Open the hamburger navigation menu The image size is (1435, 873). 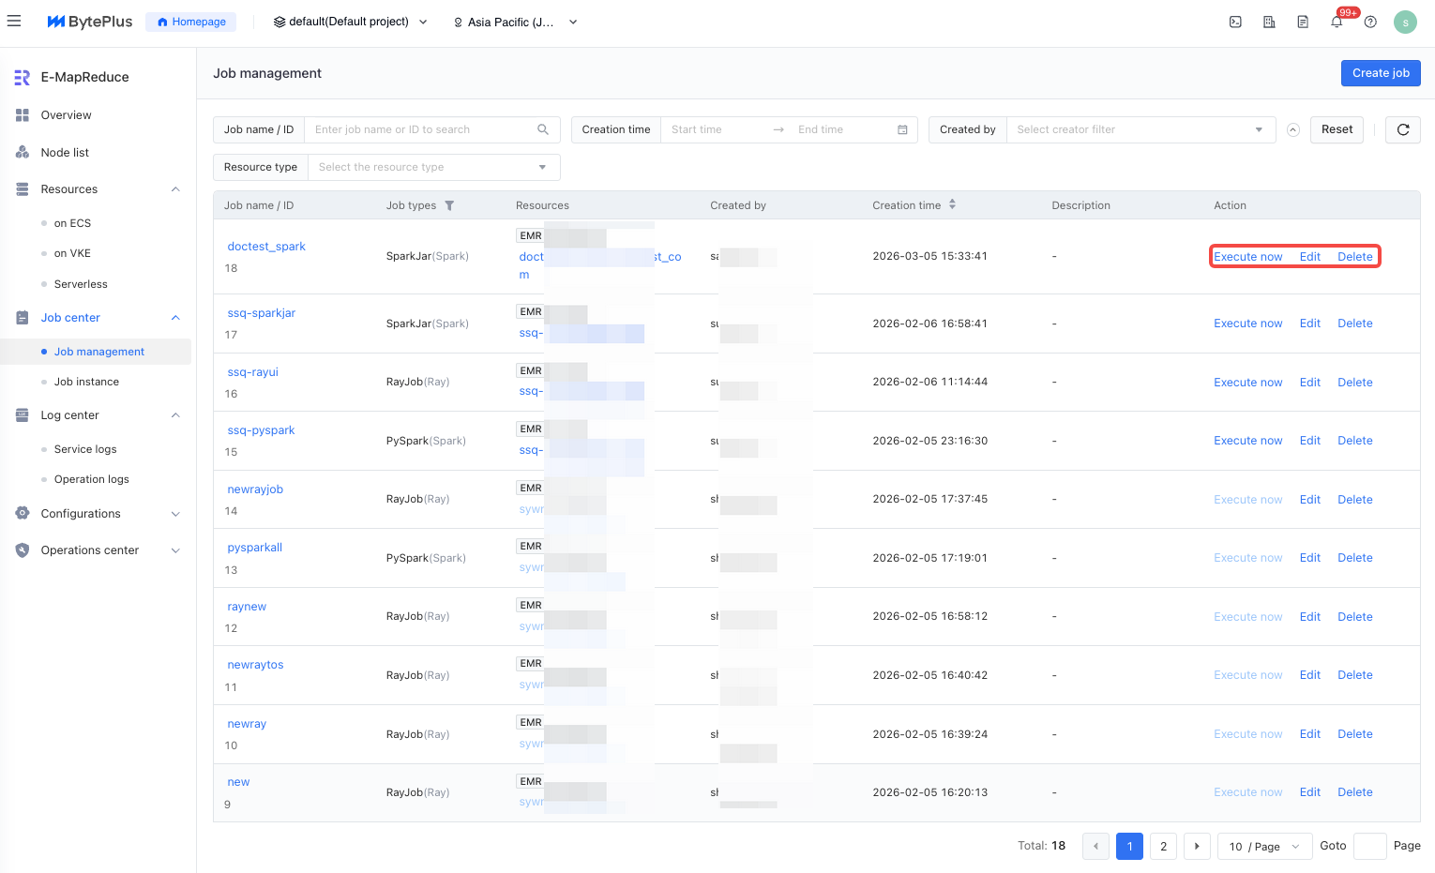[x=14, y=21]
